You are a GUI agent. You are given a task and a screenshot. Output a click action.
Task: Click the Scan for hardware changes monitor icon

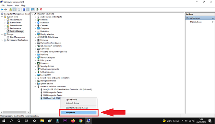(32, 9)
